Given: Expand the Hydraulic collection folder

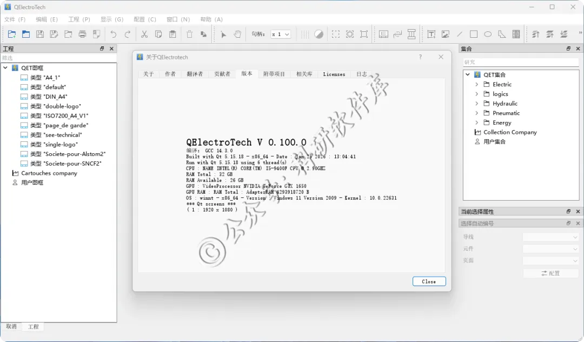Looking at the screenshot, I should pyautogui.click(x=477, y=104).
